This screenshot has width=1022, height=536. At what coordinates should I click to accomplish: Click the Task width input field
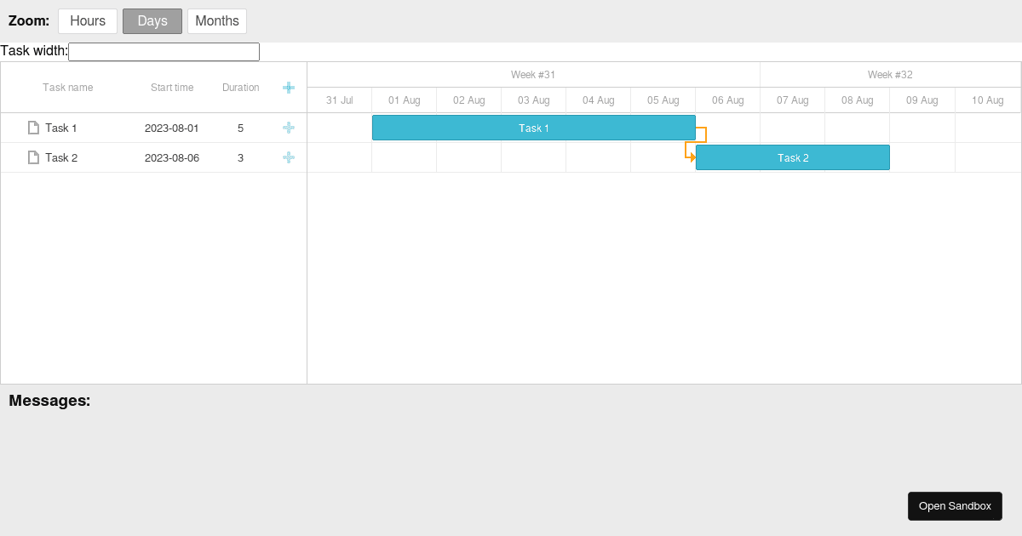pos(164,51)
